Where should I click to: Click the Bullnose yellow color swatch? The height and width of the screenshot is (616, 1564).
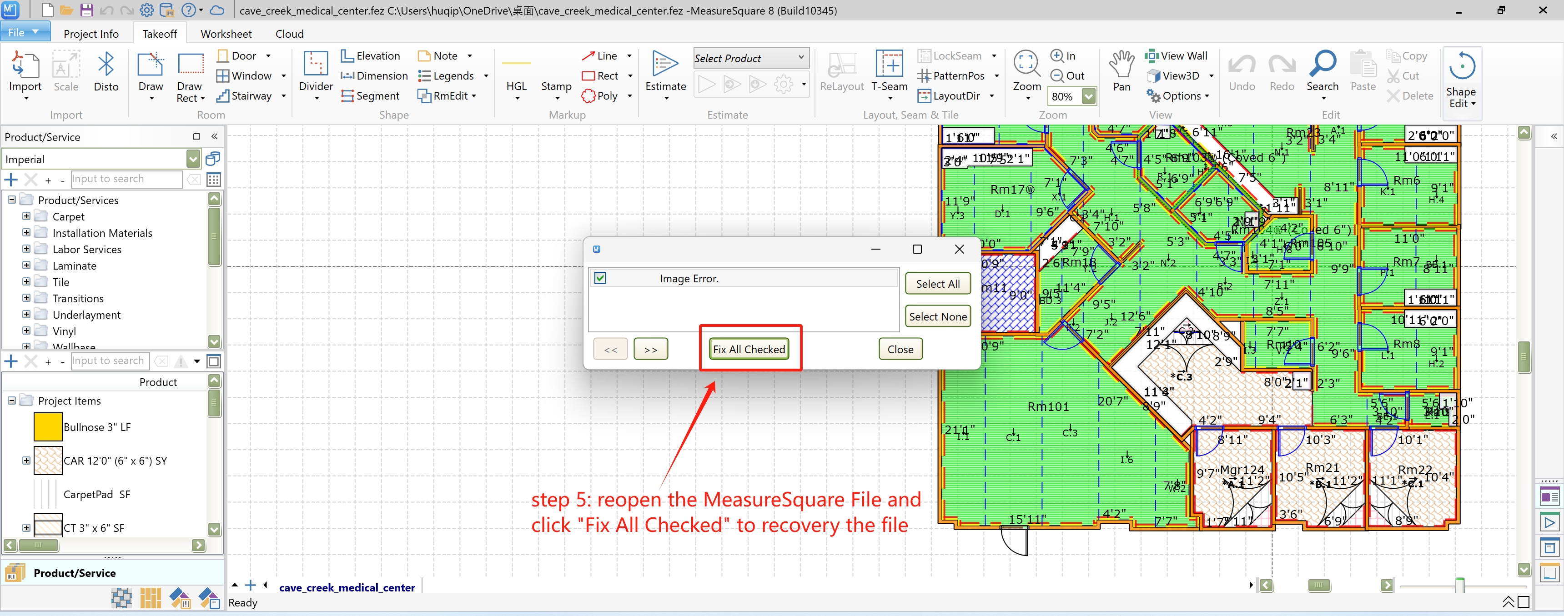coord(48,427)
